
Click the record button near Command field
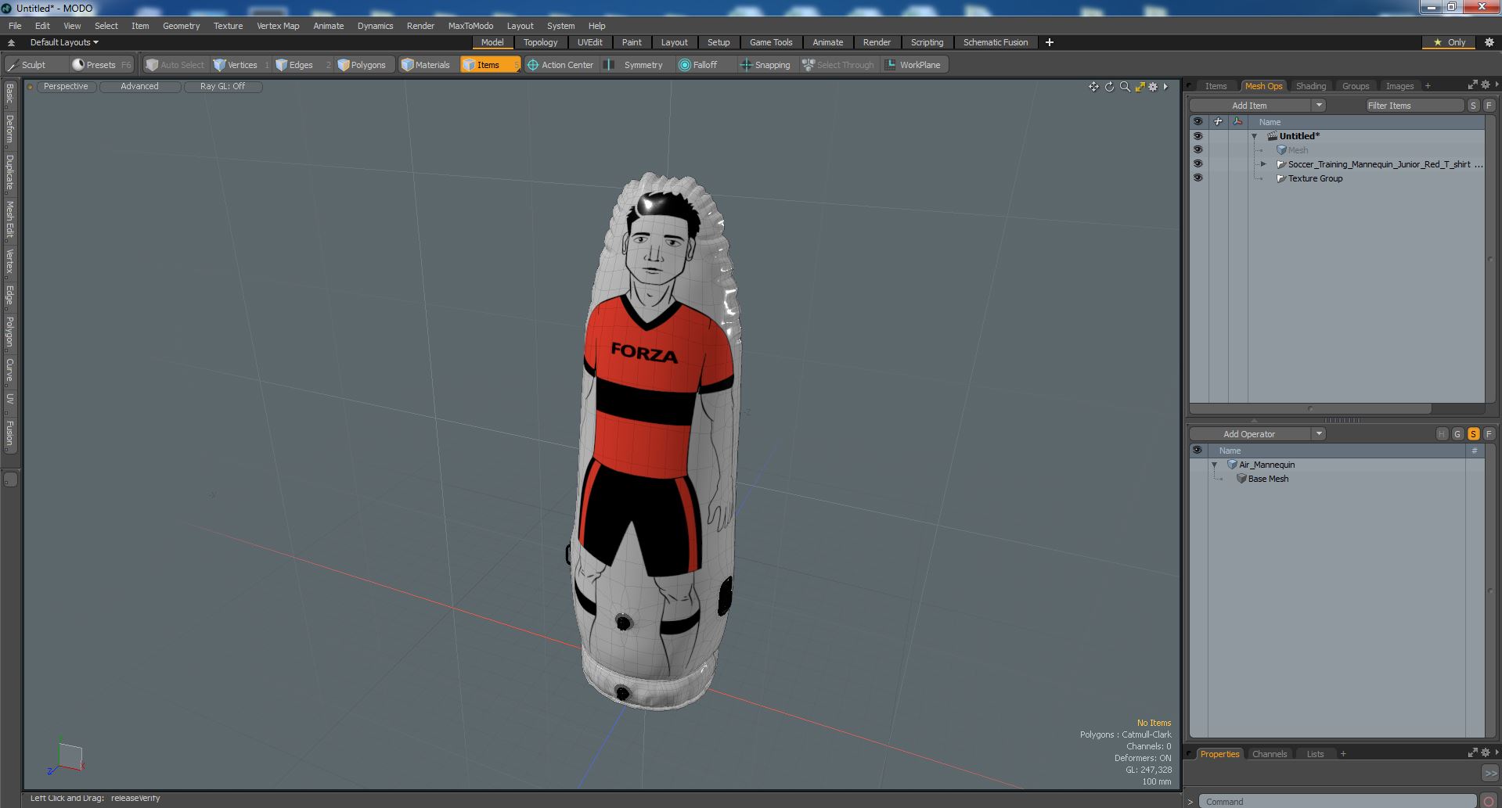(1489, 801)
